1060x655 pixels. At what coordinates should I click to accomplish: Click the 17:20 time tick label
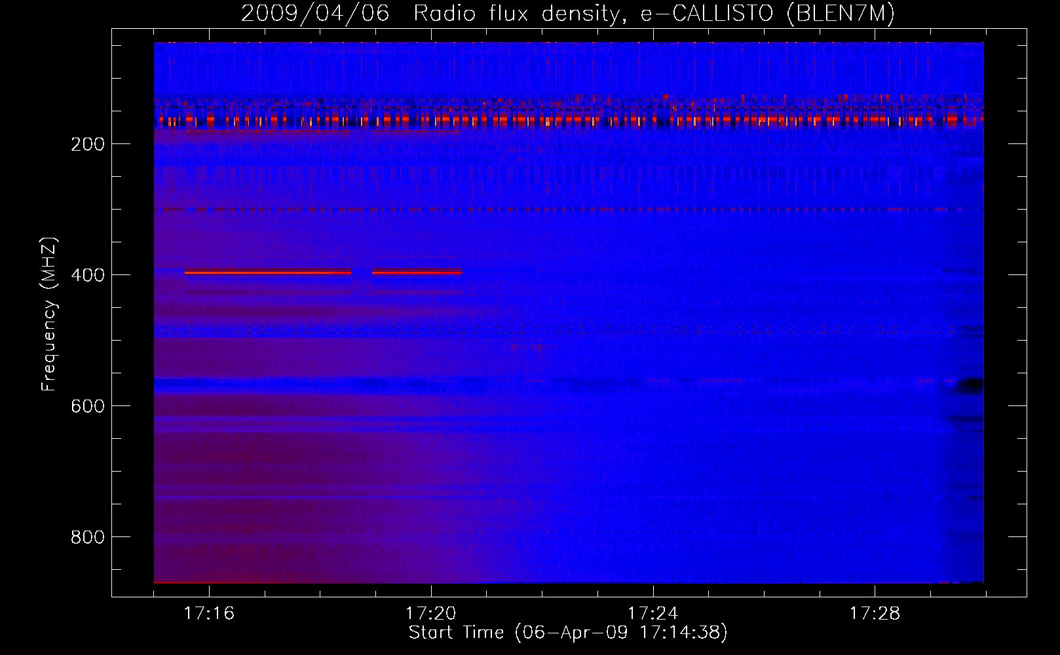pos(430,614)
